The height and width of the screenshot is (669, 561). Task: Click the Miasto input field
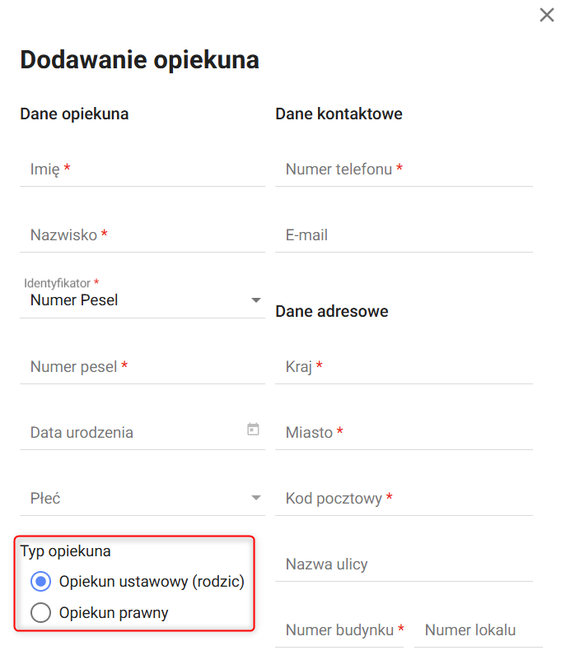[404, 433]
